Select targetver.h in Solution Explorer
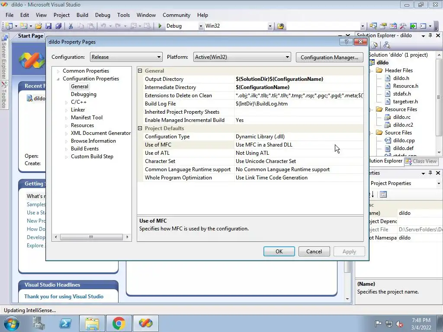 [405, 102]
